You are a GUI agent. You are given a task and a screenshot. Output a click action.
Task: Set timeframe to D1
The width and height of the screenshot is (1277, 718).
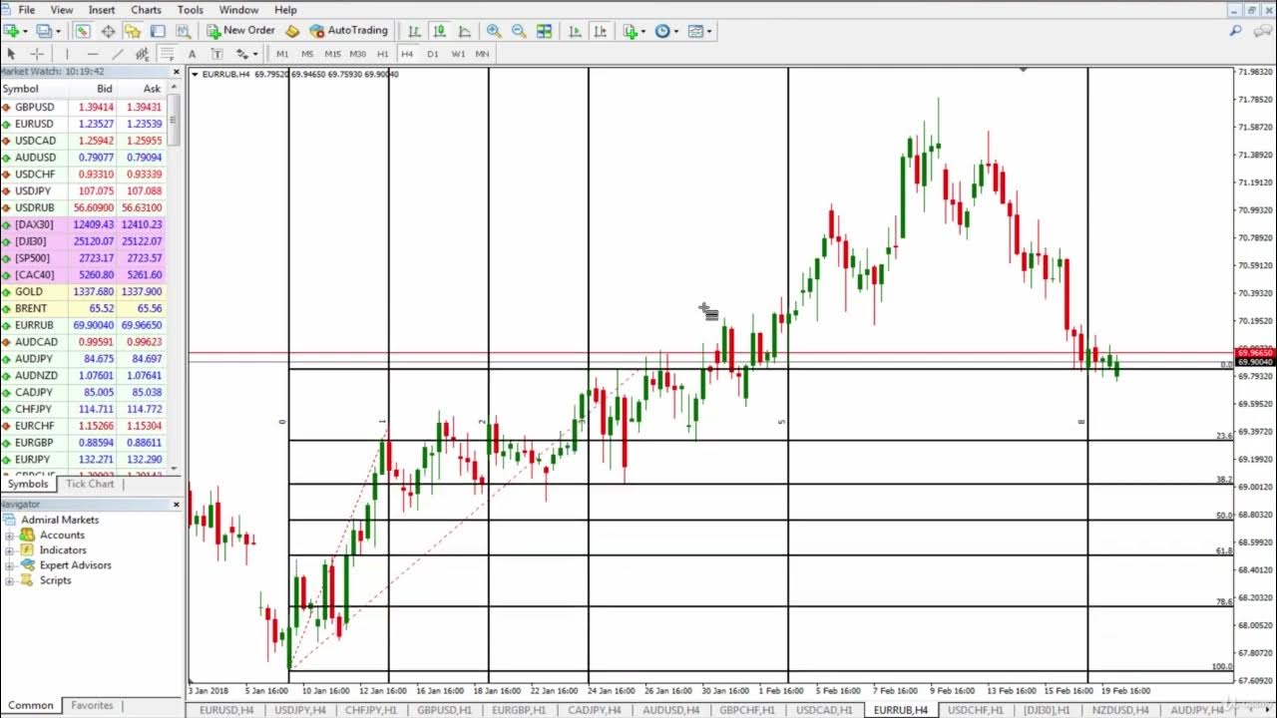[x=432, y=54]
